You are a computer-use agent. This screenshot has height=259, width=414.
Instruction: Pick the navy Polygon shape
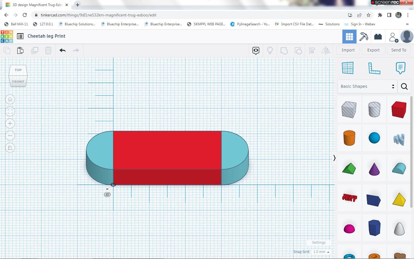374,228
